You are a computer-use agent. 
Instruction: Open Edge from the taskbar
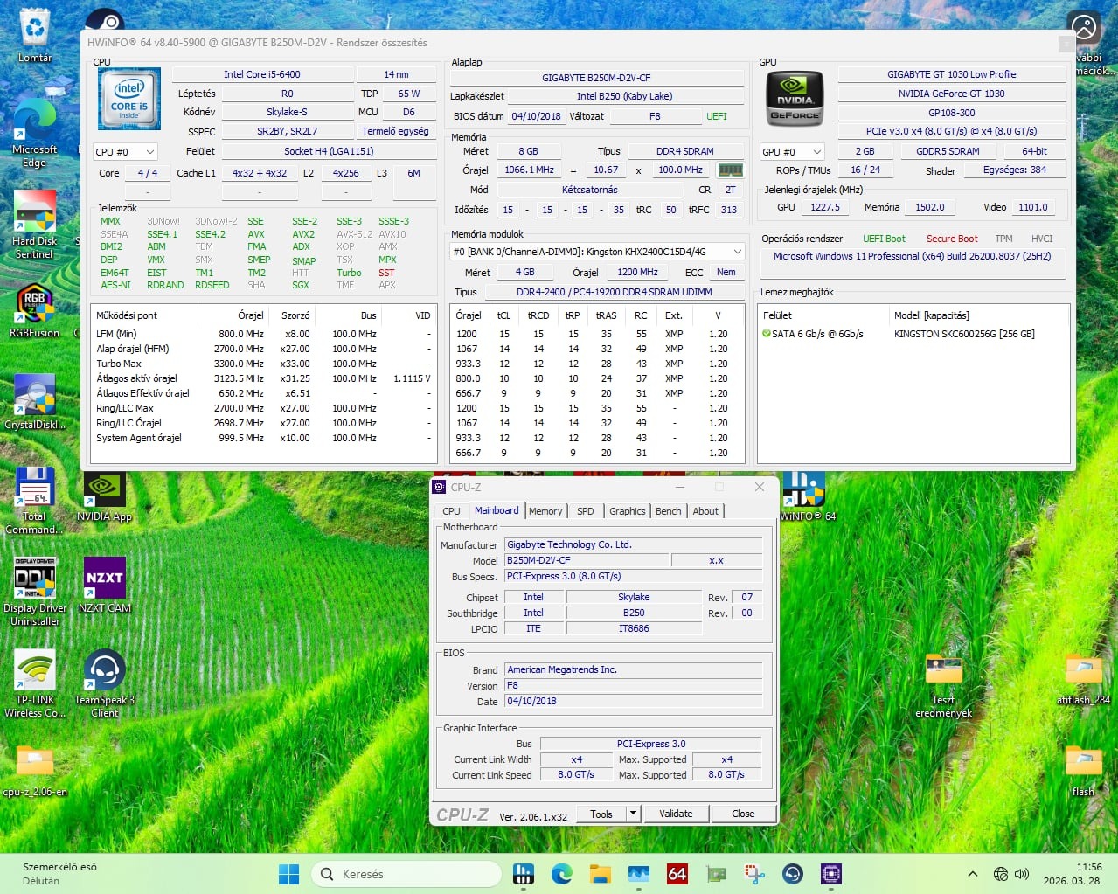[562, 873]
